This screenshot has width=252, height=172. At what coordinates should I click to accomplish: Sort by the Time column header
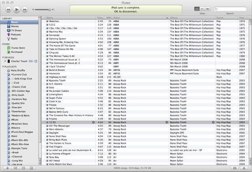[x=100, y=18]
